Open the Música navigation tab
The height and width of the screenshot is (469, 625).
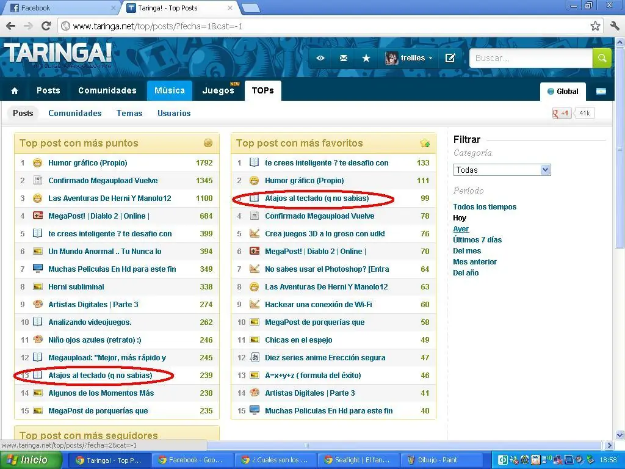coord(170,90)
